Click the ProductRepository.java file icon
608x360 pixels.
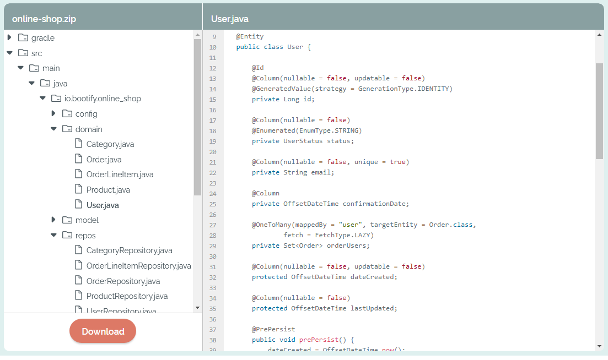point(79,296)
